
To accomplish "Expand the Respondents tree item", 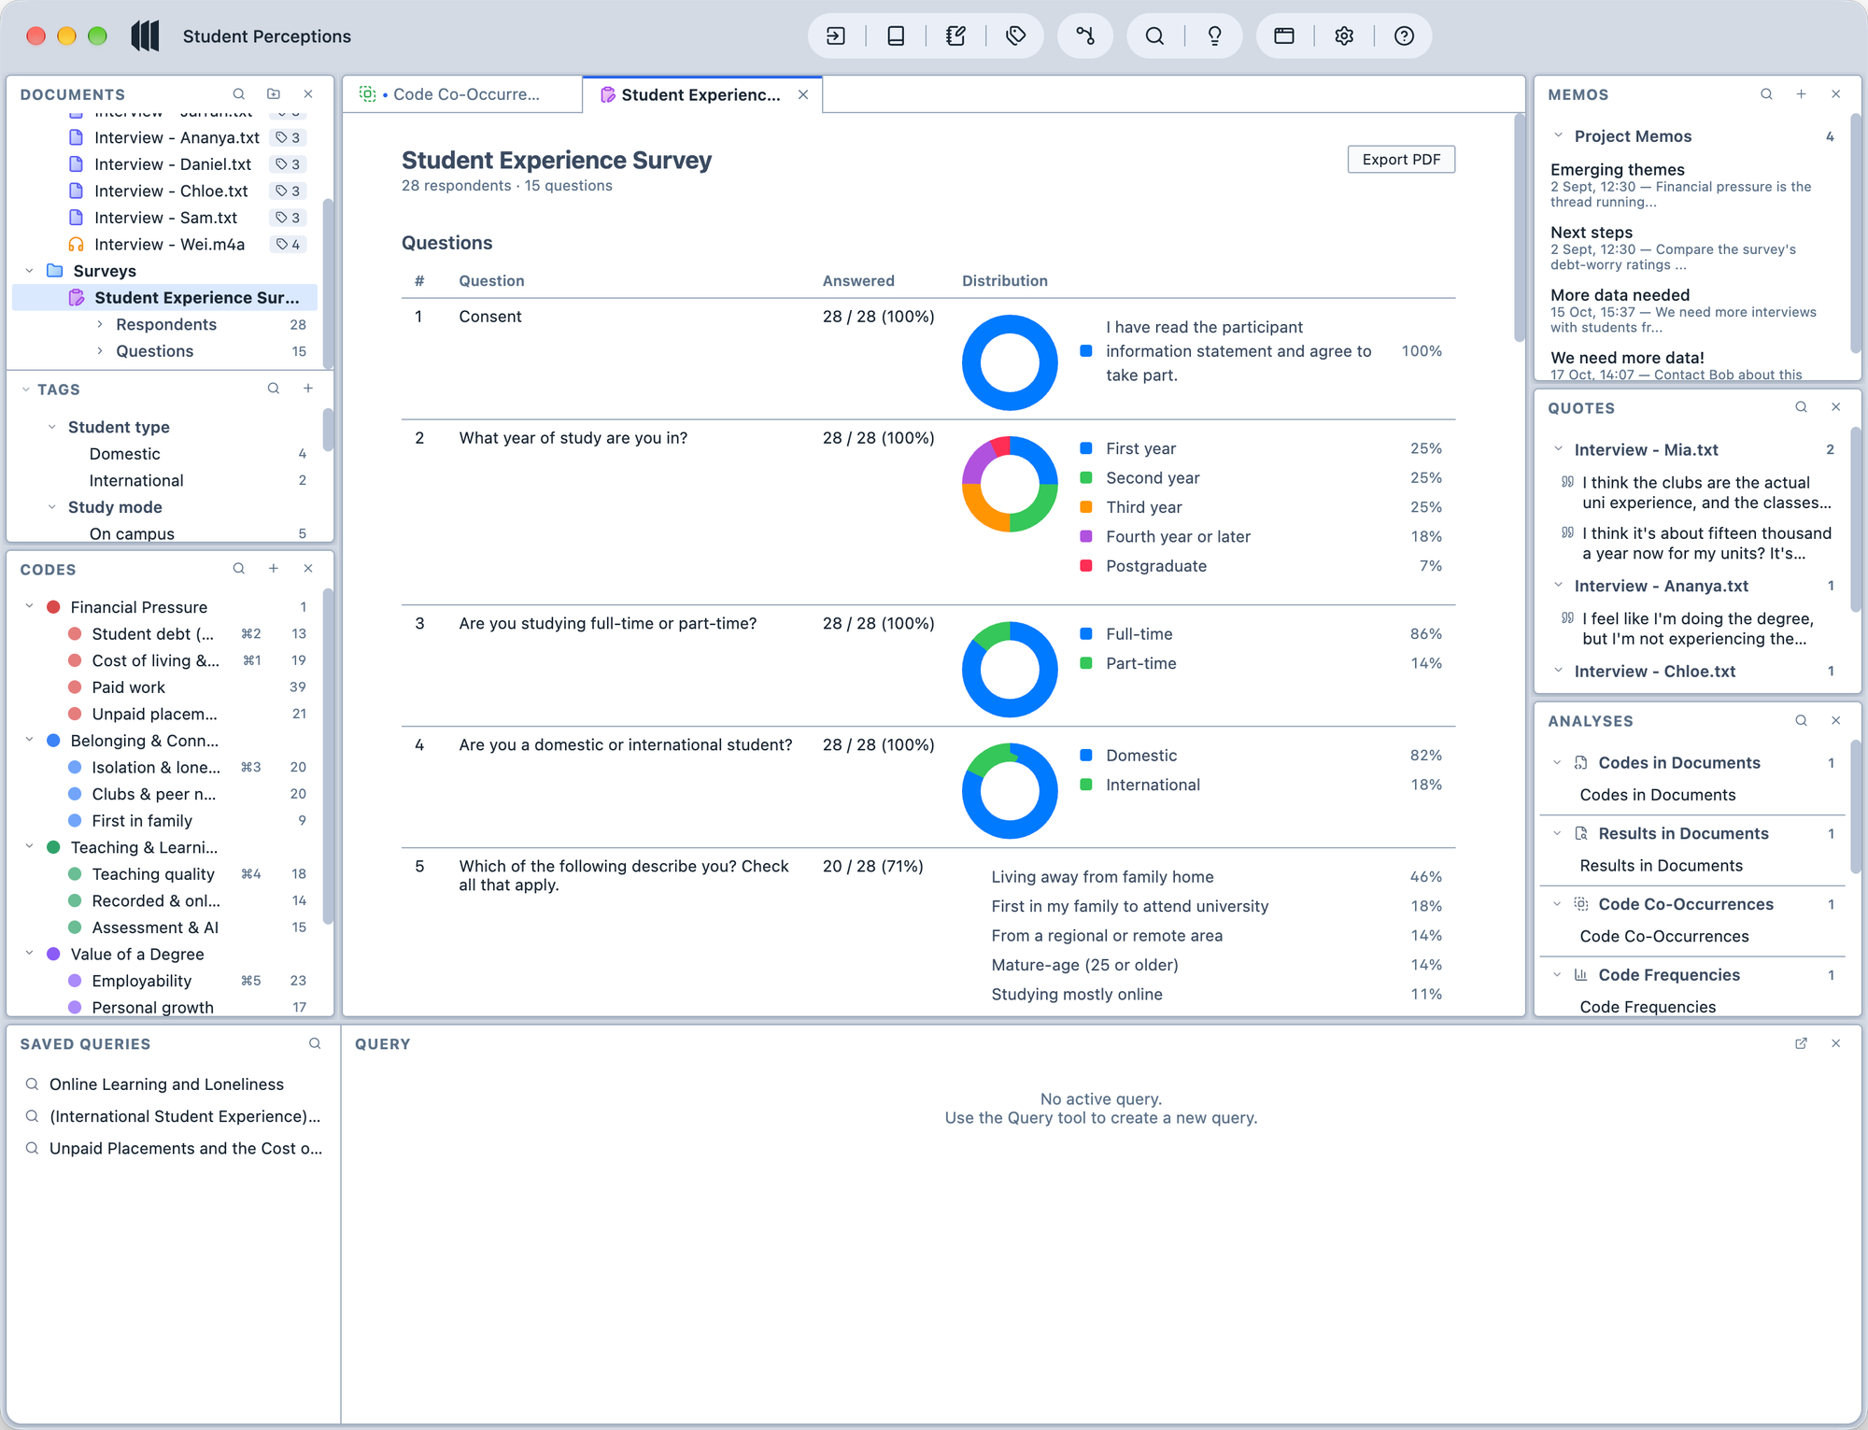I will 100,324.
